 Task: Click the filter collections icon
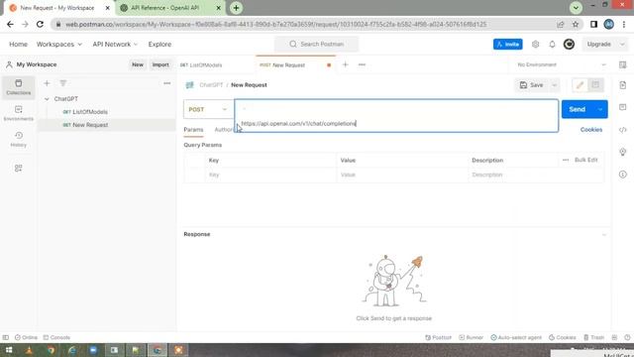63,83
